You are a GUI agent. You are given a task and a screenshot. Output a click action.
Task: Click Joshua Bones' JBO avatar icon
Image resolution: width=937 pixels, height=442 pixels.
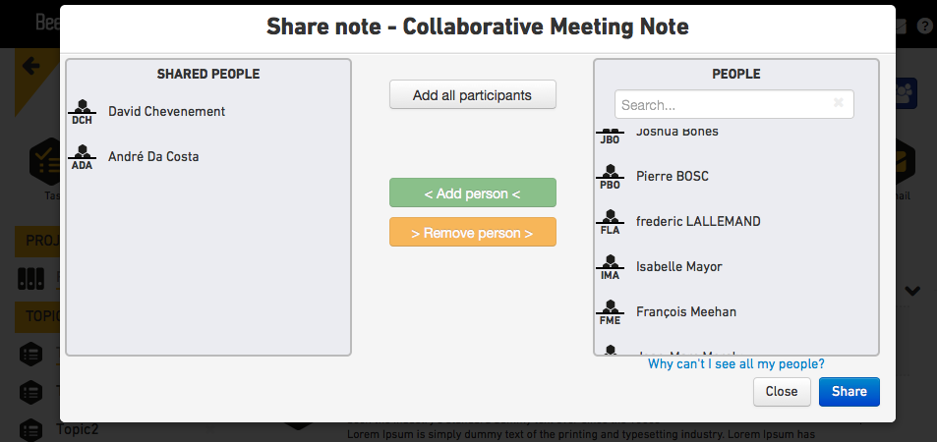tap(610, 137)
